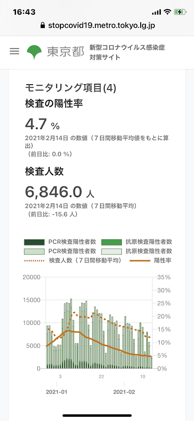The width and height of the screenshot is (194, 421).
Task: Tap the padlock icon in address bar
Action: tap(42, 26)
